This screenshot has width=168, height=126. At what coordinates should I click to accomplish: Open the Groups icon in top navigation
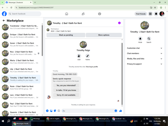99,14
